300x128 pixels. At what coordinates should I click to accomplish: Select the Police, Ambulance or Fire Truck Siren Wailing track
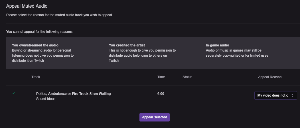(73, 94)
